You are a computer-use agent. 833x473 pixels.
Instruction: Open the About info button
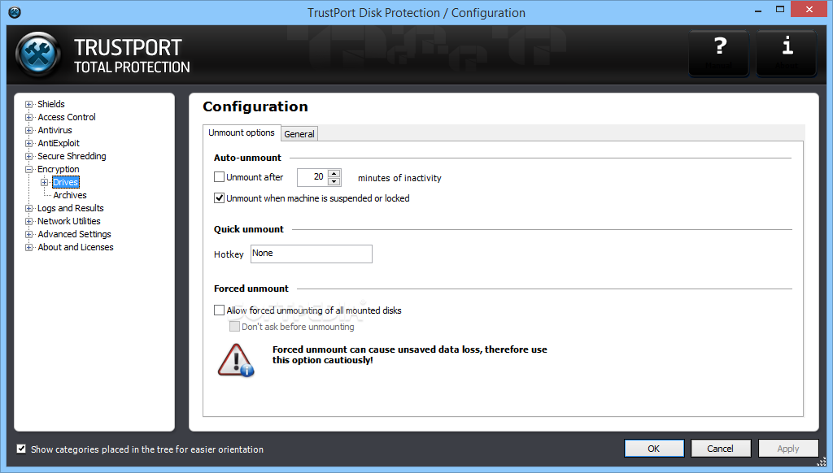(787, 53)
